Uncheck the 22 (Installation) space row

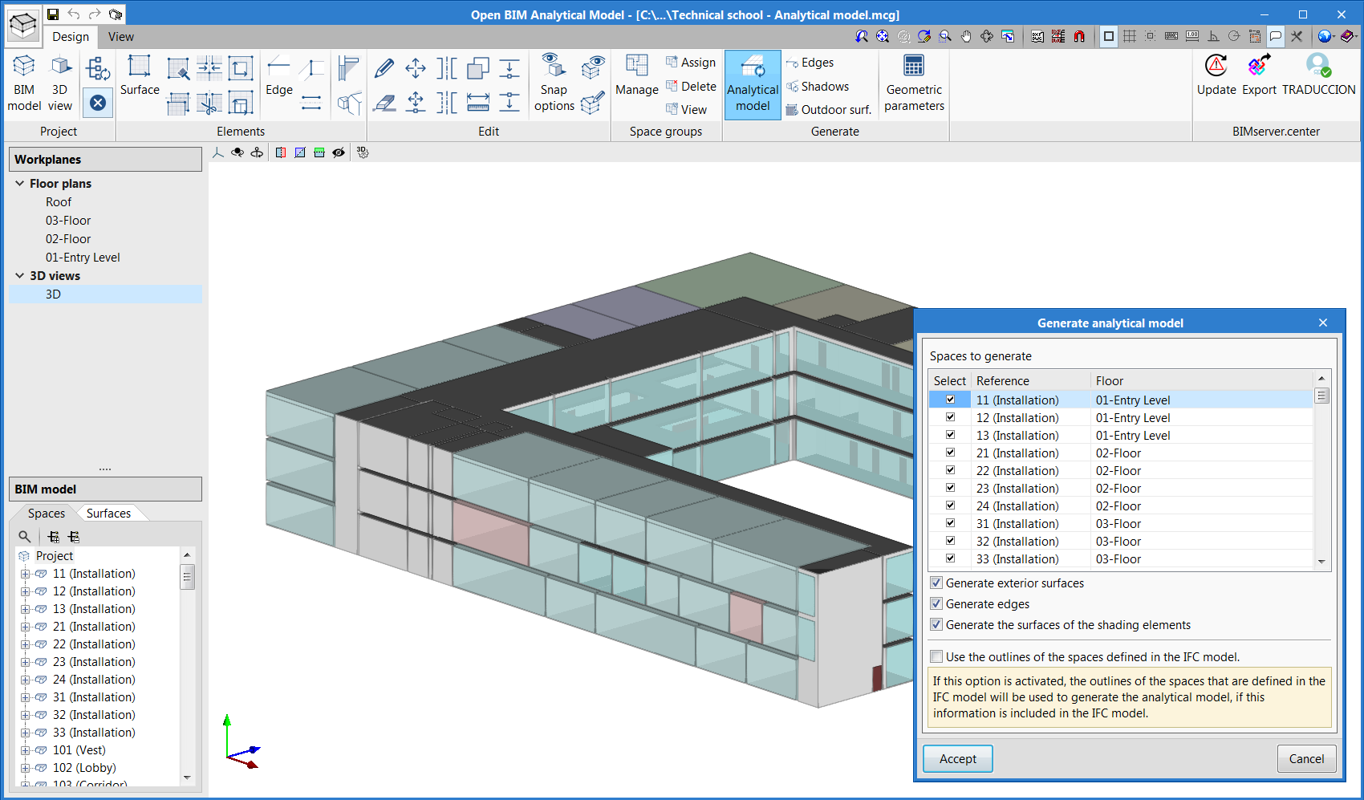(950, 471)
